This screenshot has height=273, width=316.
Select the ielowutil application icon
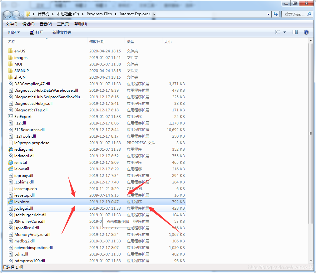pyautogui.click(x=11, y=169)
